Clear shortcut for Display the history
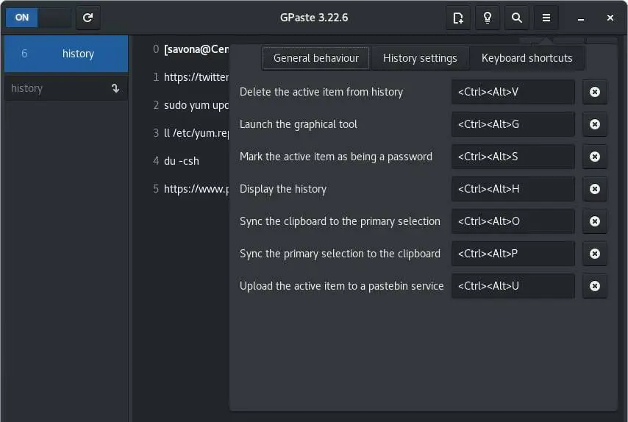Image resolution: width=628 pixels, height=422 pixels. [x=595, y=189]
